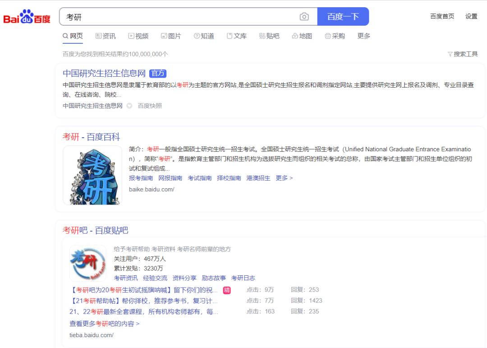
Task: Open 报考指南 sublink
Action: pyautogui.click(x=141, y=178)
